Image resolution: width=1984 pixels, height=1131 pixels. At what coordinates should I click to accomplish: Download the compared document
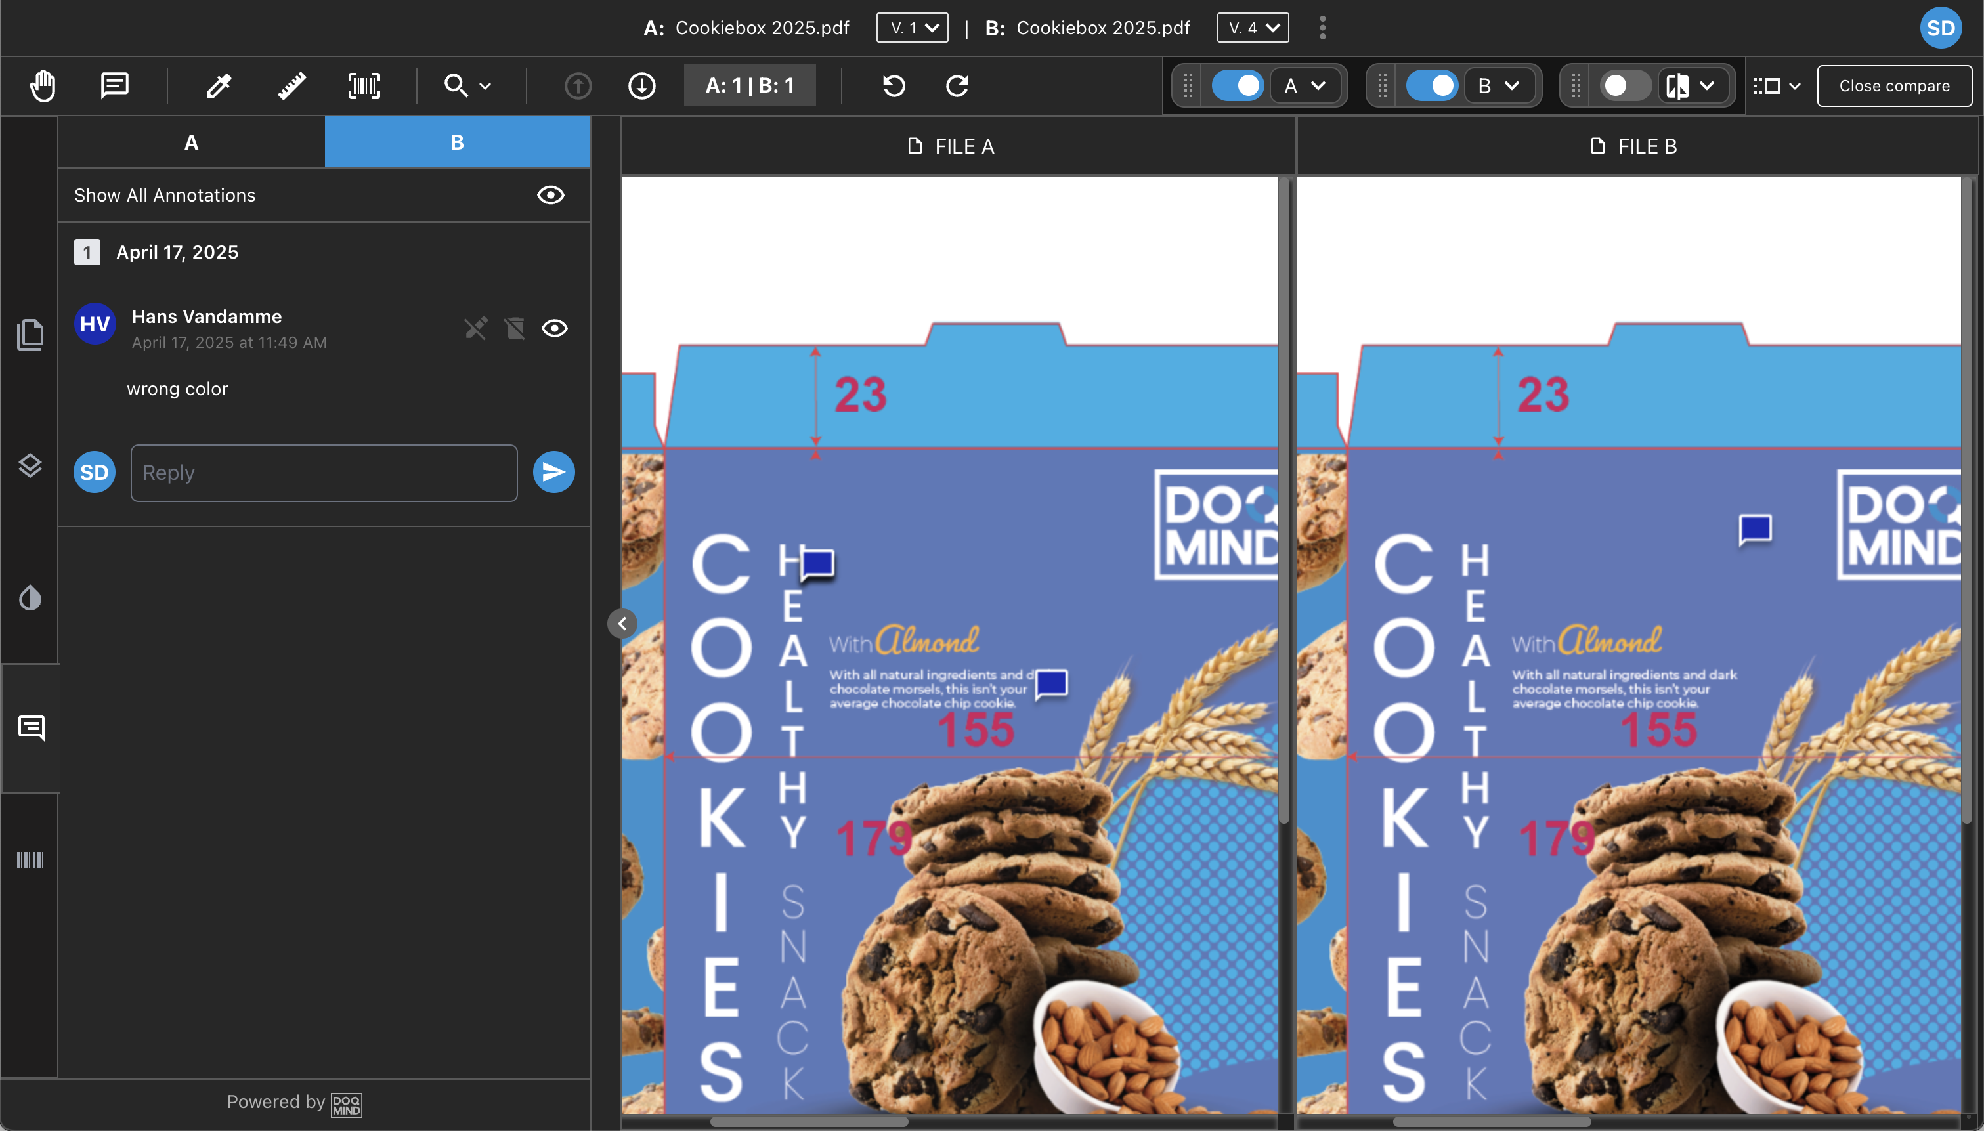point(641,85)
